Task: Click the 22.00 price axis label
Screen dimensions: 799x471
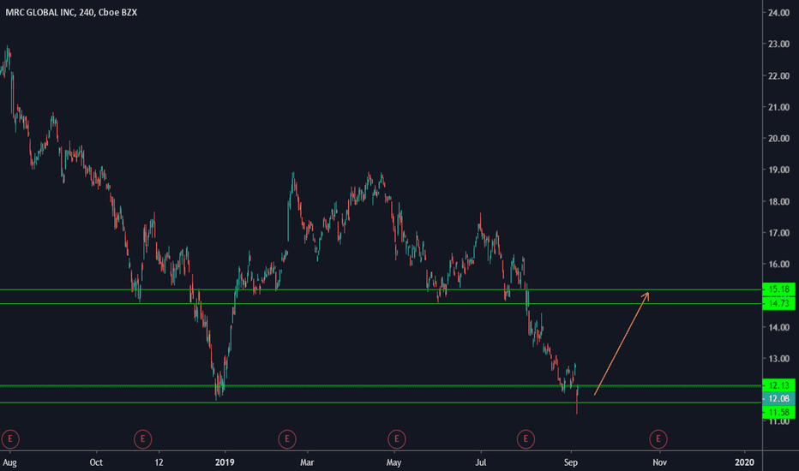Action: 778,76
